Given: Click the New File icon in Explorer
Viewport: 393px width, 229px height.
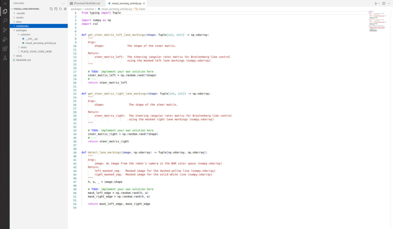Looking at the screenshot, I should point(51,9).
